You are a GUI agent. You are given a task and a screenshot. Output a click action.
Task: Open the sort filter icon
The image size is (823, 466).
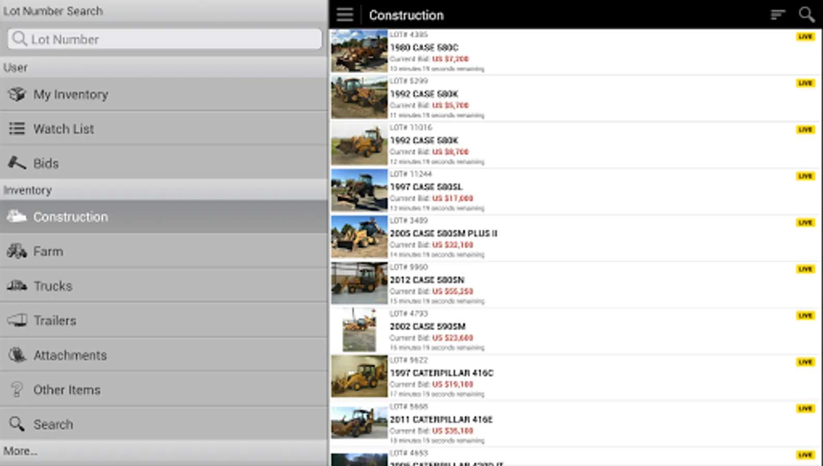pyautogui.click(x=777, y=14)
